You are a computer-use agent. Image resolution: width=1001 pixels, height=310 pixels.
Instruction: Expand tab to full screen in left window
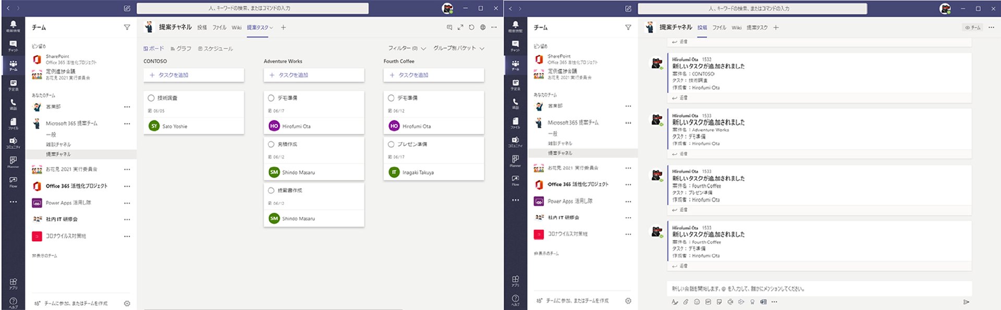click(460, 27)
